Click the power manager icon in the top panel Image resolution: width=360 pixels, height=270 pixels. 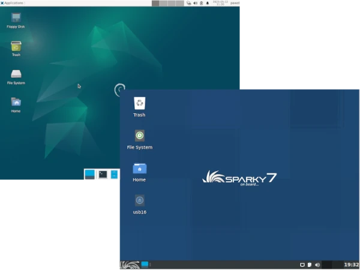(x=202, y=3)
